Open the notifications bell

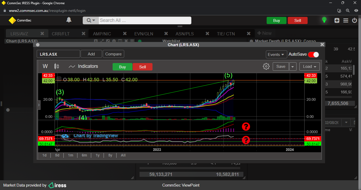tap(69, 20)
